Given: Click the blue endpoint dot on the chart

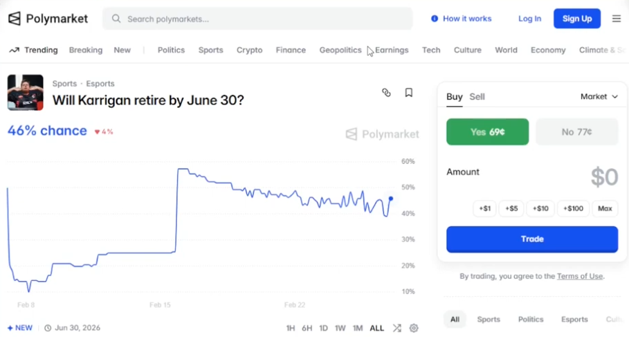Looking at the screenshot, I should point(391,199).
